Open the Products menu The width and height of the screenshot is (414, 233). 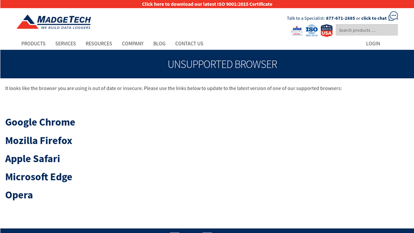(33, 43)
